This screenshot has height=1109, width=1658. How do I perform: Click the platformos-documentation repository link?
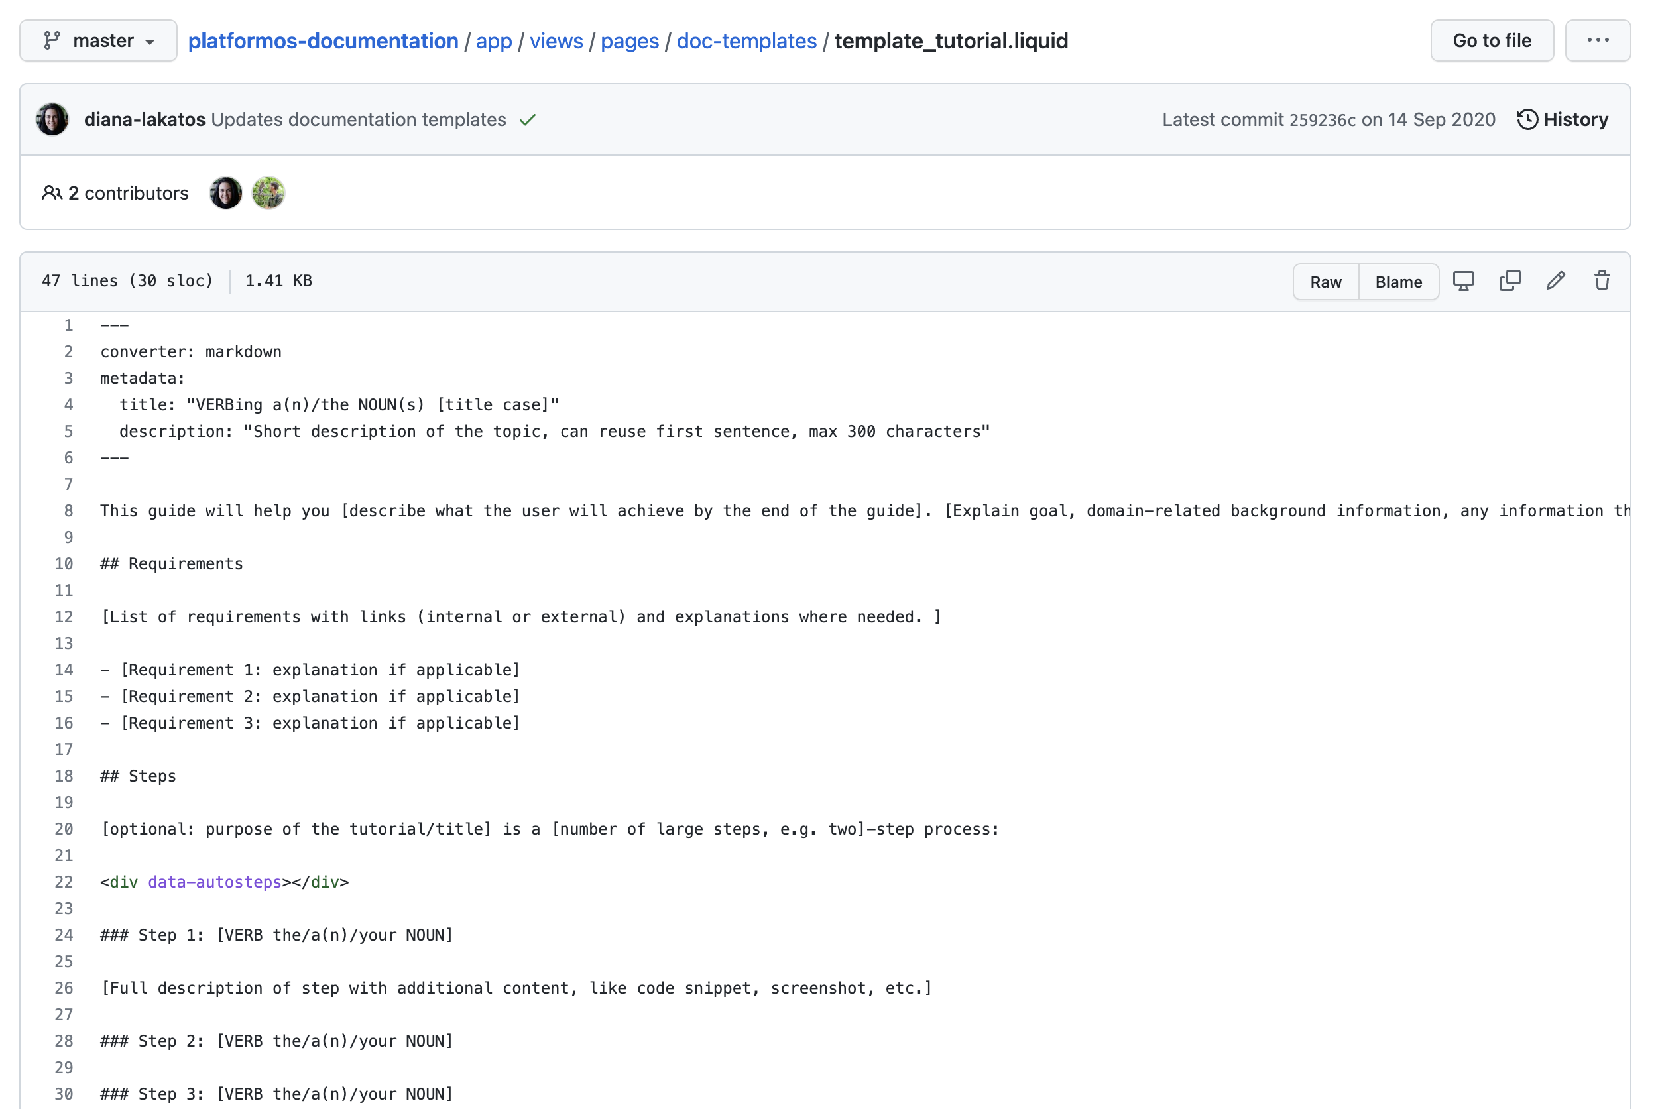coord(323,40)
